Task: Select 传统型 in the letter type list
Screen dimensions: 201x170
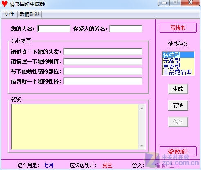Action: [x=178, y=54]
